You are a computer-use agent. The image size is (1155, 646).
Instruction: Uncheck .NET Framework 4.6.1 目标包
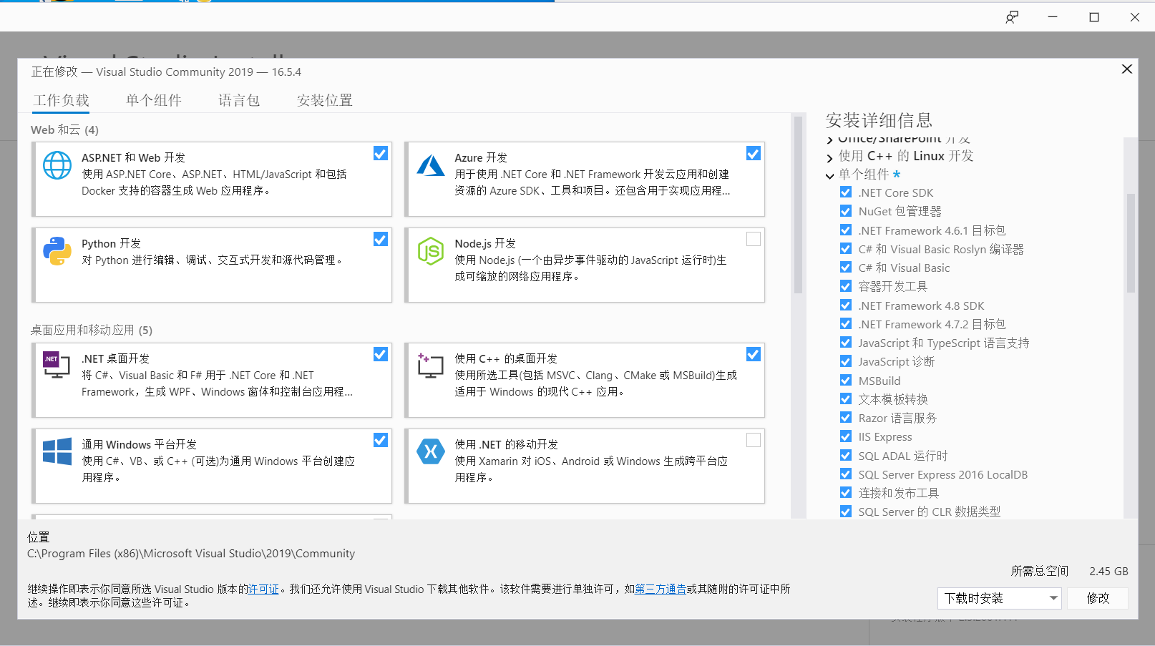(x=846, y=230)
